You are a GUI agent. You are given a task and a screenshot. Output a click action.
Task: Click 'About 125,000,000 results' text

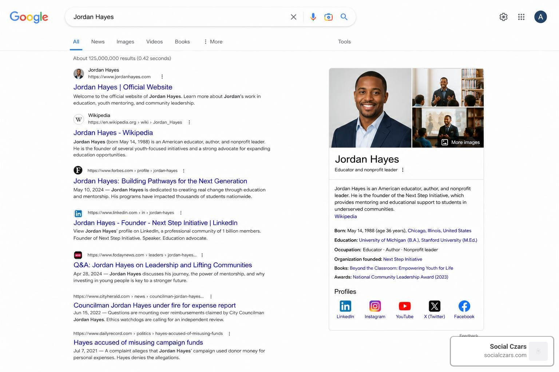(122, 58)
